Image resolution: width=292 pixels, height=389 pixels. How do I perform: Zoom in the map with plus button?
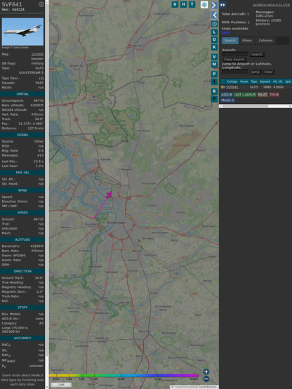[x=206, y=371]
